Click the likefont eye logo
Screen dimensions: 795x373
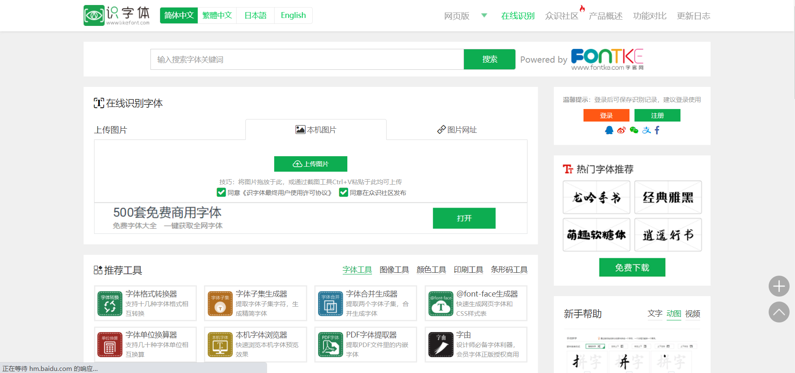94,15
